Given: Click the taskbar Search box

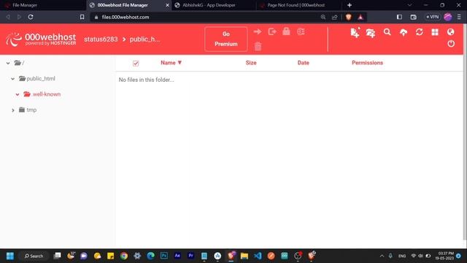Looking at the screenshot, I should coord(34,256).
